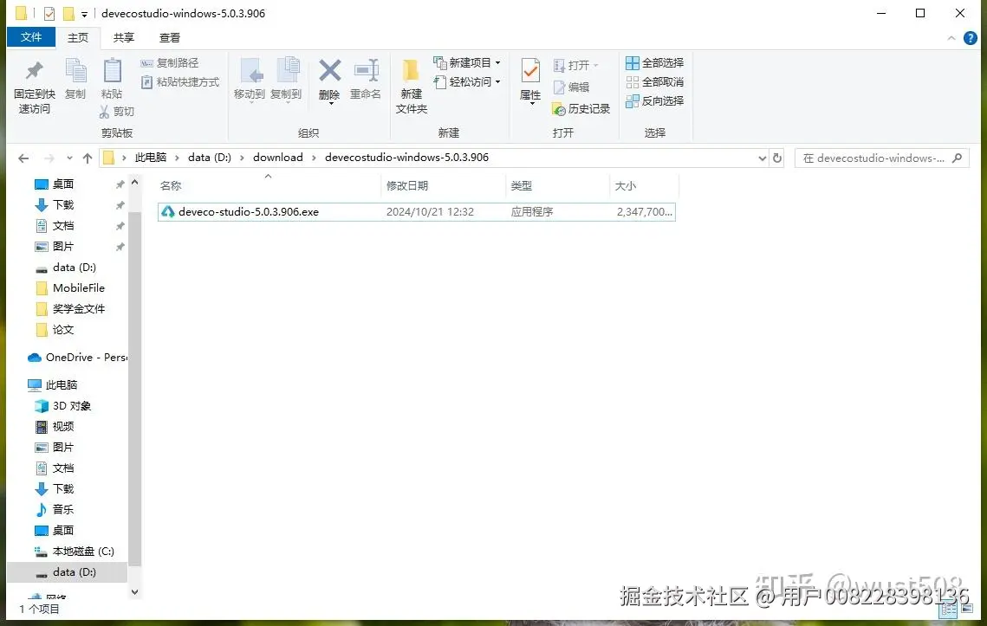Select pinned Pictures (图片) in Quick access
987x626 pixels.
tap(63, 246)
